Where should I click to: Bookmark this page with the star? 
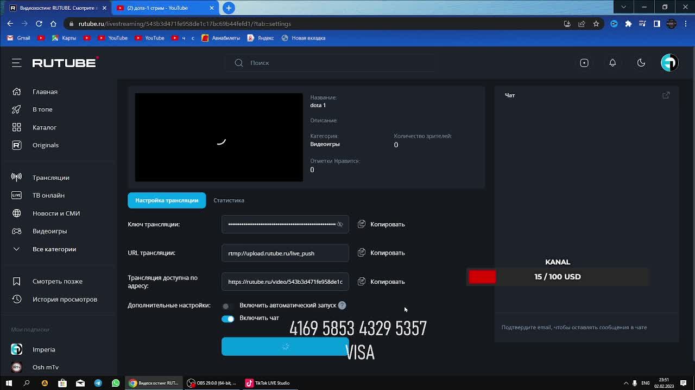pos(596,24)
